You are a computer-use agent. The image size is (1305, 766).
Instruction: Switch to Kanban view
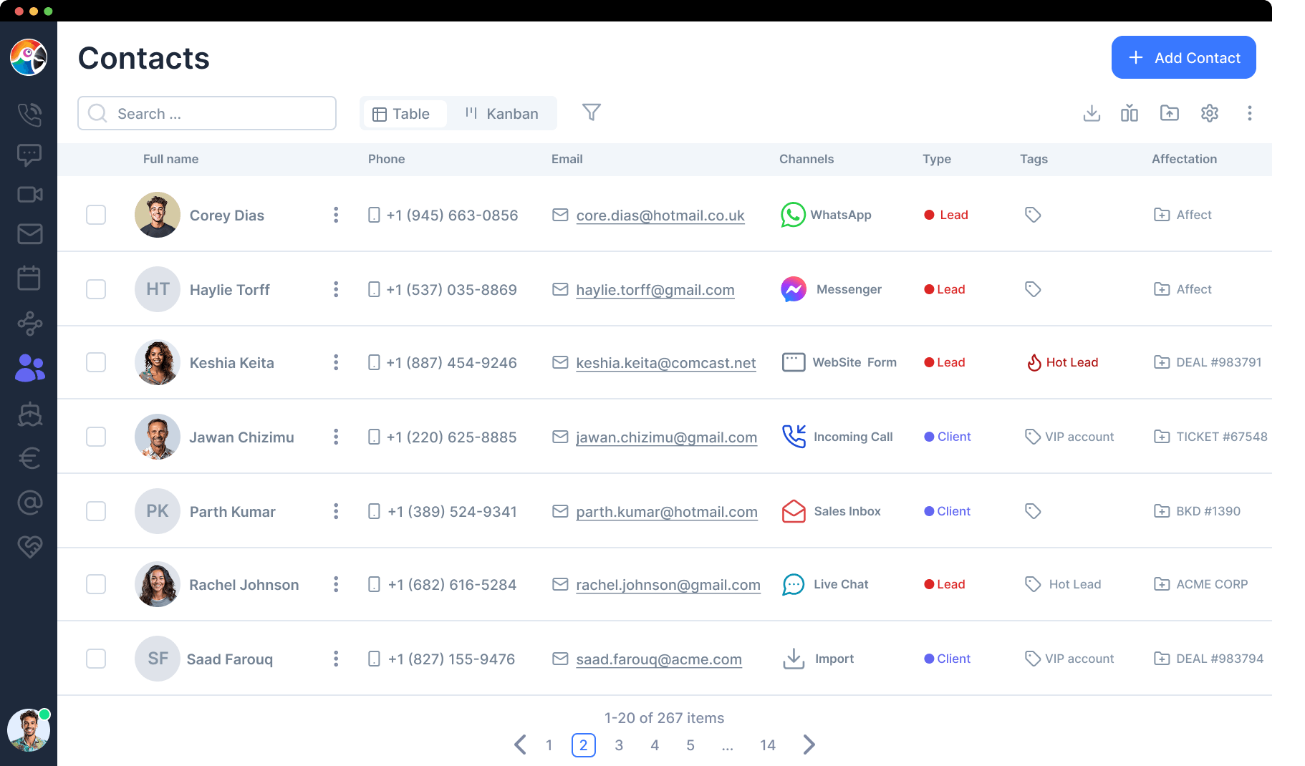pos(501,114)
